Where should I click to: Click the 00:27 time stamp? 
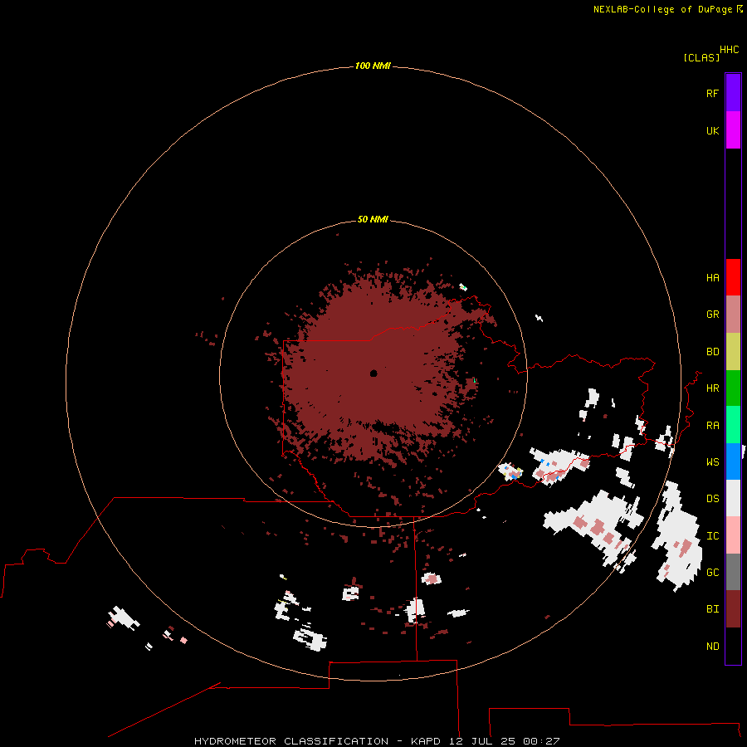click(x=541, y=741)
